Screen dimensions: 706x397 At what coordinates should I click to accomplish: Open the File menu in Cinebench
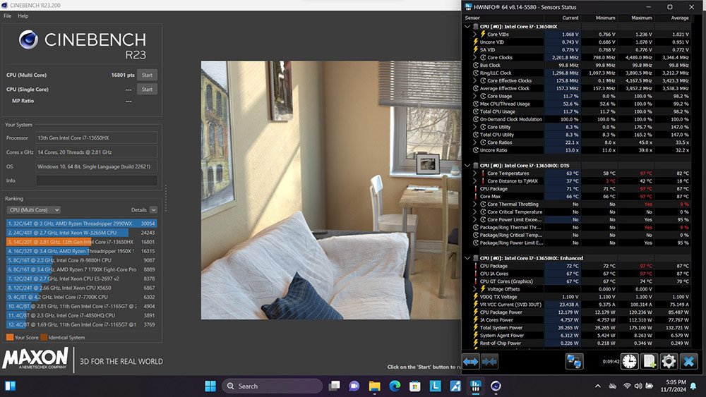click(x=8, y=16)
